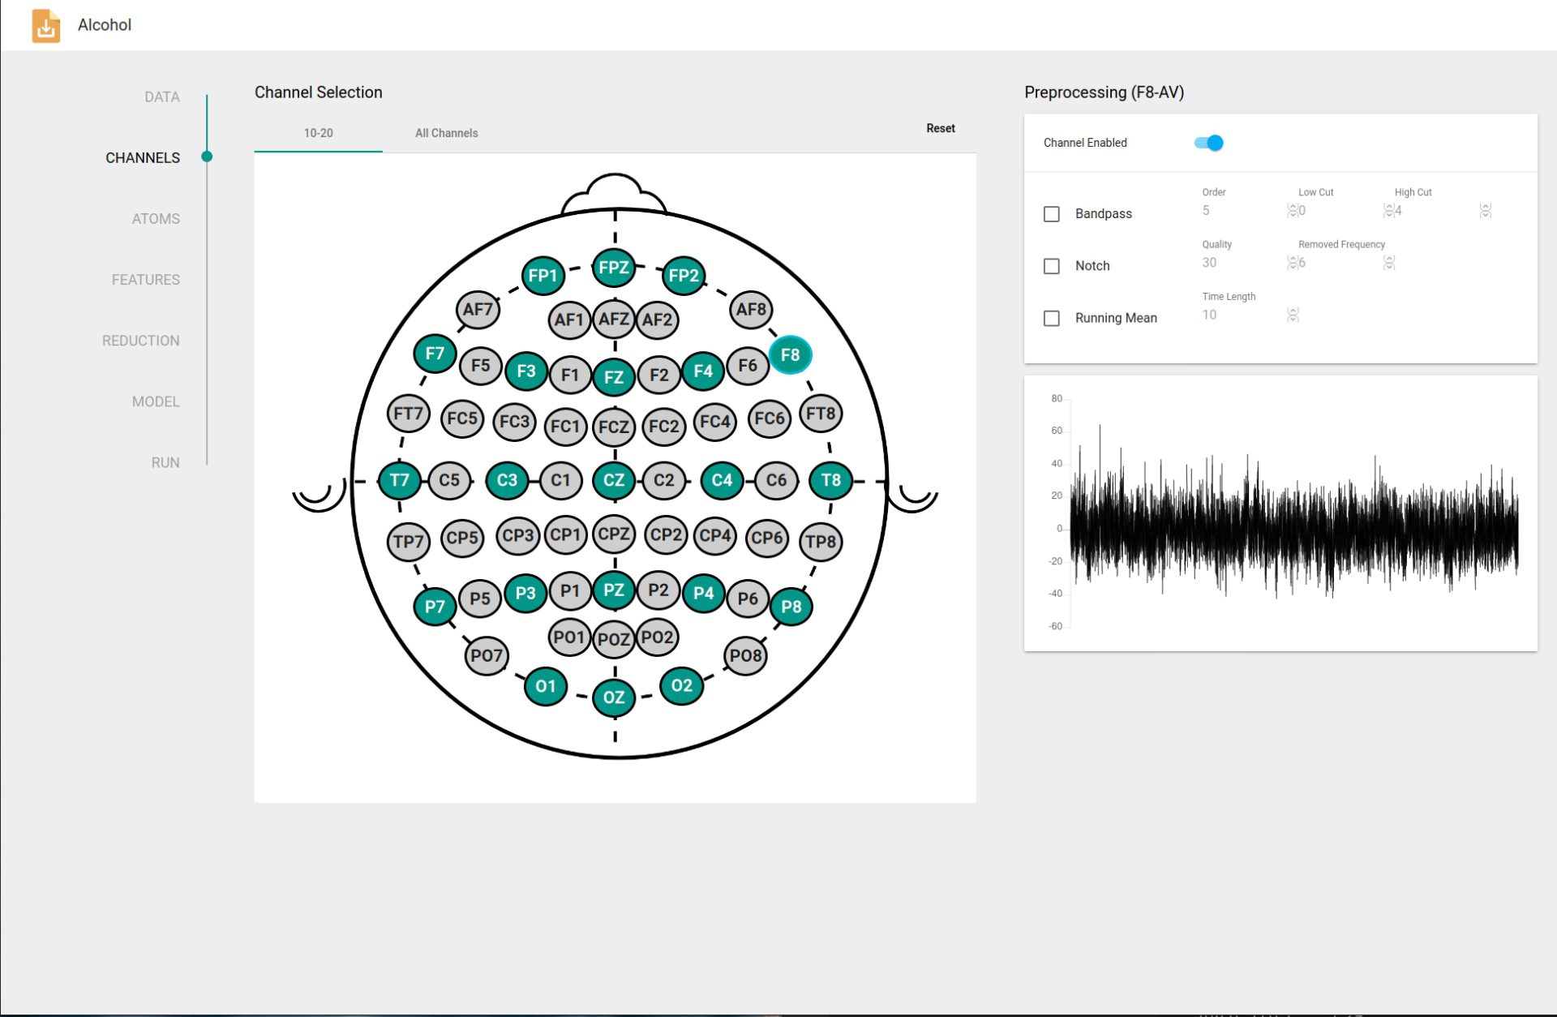Click the highlighted F8 electrode
This screenshot has width=1557, height=1017.
791,354
